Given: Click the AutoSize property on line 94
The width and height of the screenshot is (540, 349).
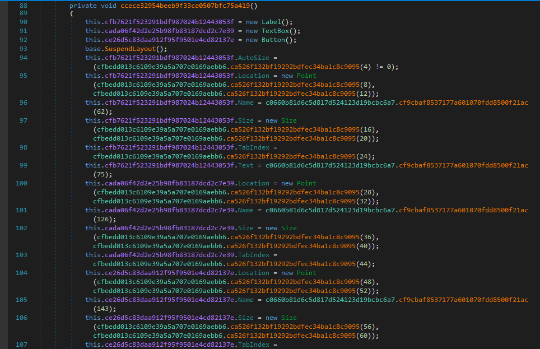Looking at the screenshot, I should tap(253, 58).
